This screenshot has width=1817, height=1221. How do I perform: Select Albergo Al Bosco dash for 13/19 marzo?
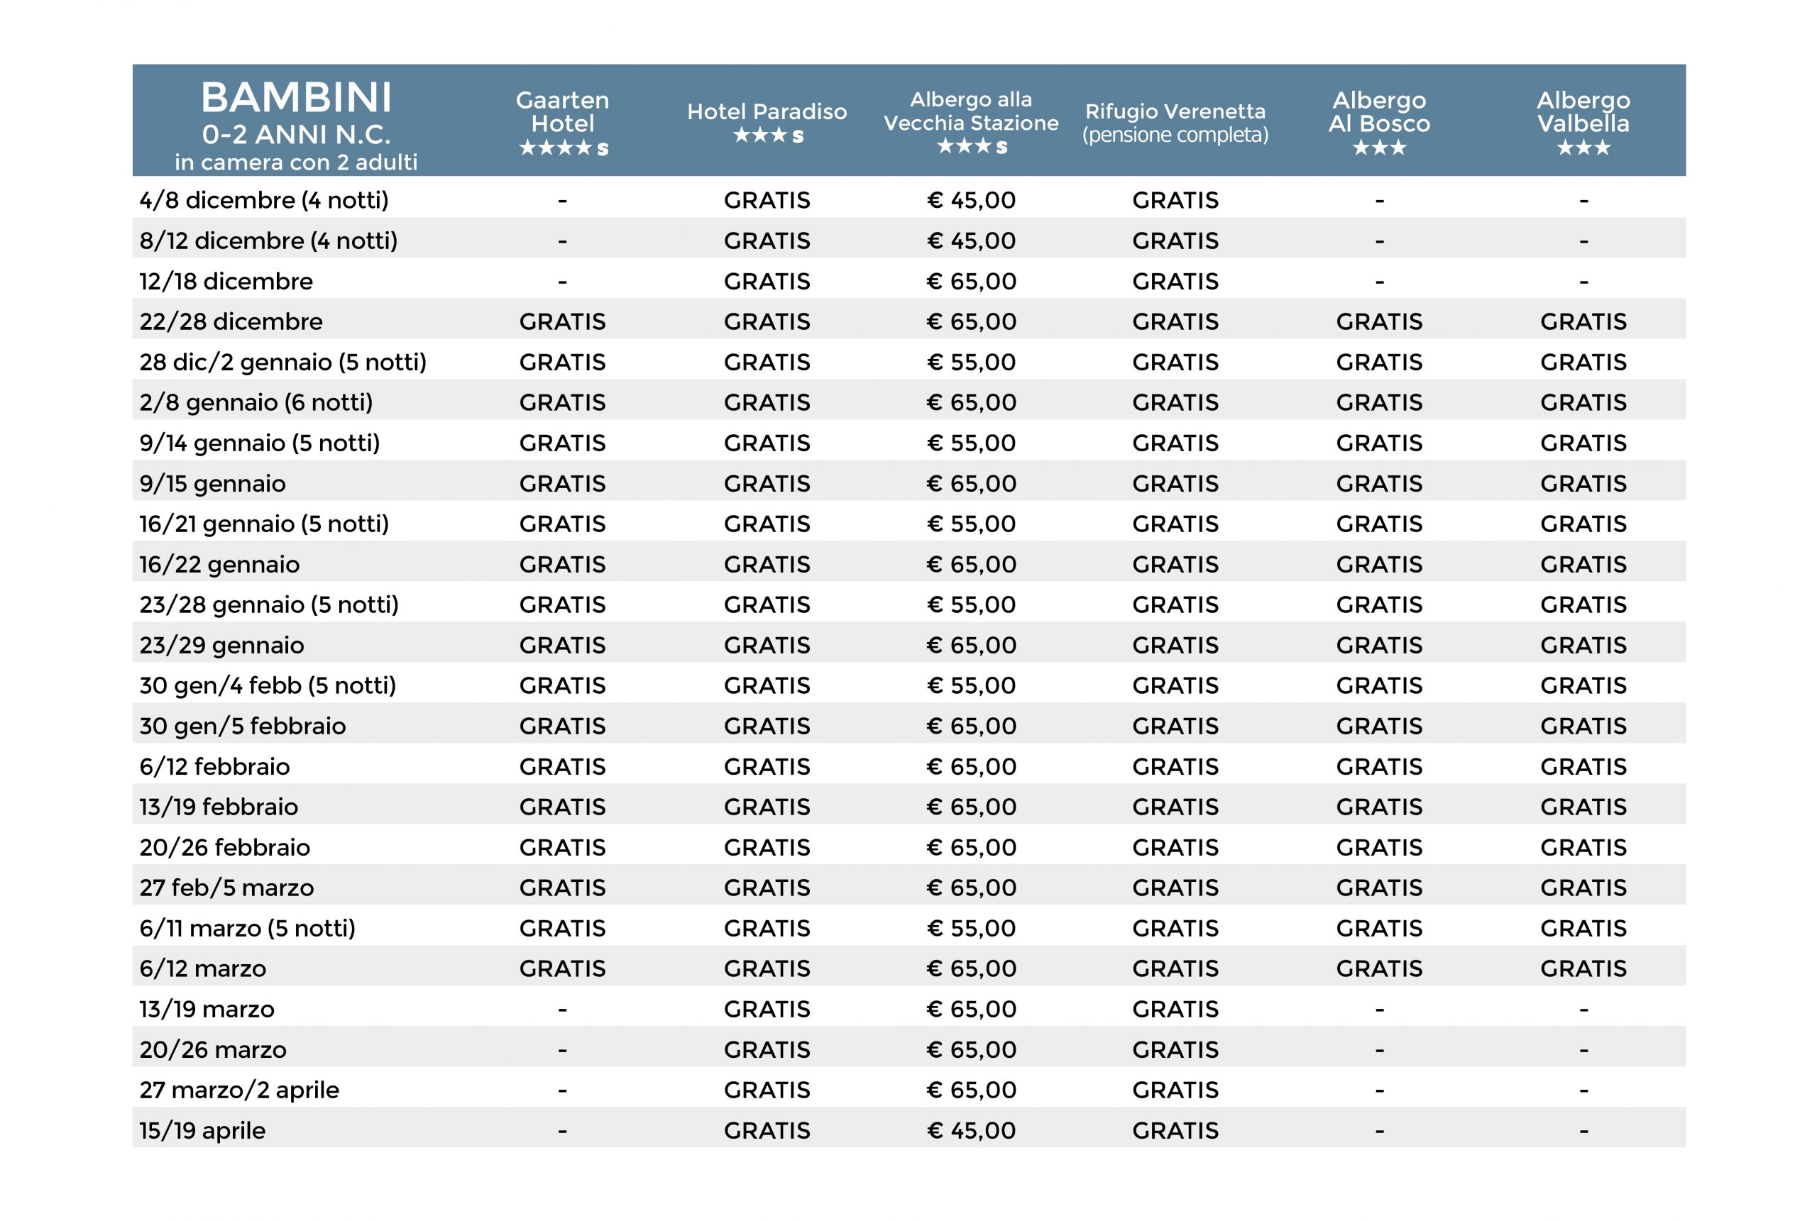point(1379,1012)
